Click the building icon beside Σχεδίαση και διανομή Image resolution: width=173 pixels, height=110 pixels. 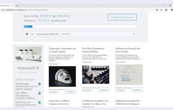(39, 102)
